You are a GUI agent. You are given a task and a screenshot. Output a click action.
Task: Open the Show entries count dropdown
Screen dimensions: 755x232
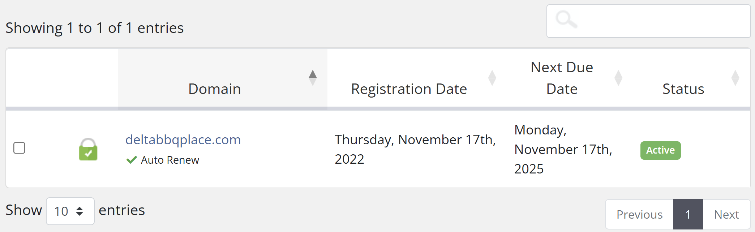point(70,211)
